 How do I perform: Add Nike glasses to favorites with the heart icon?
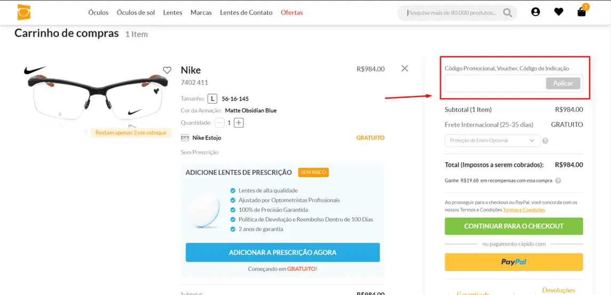click(x=167, y=70)
